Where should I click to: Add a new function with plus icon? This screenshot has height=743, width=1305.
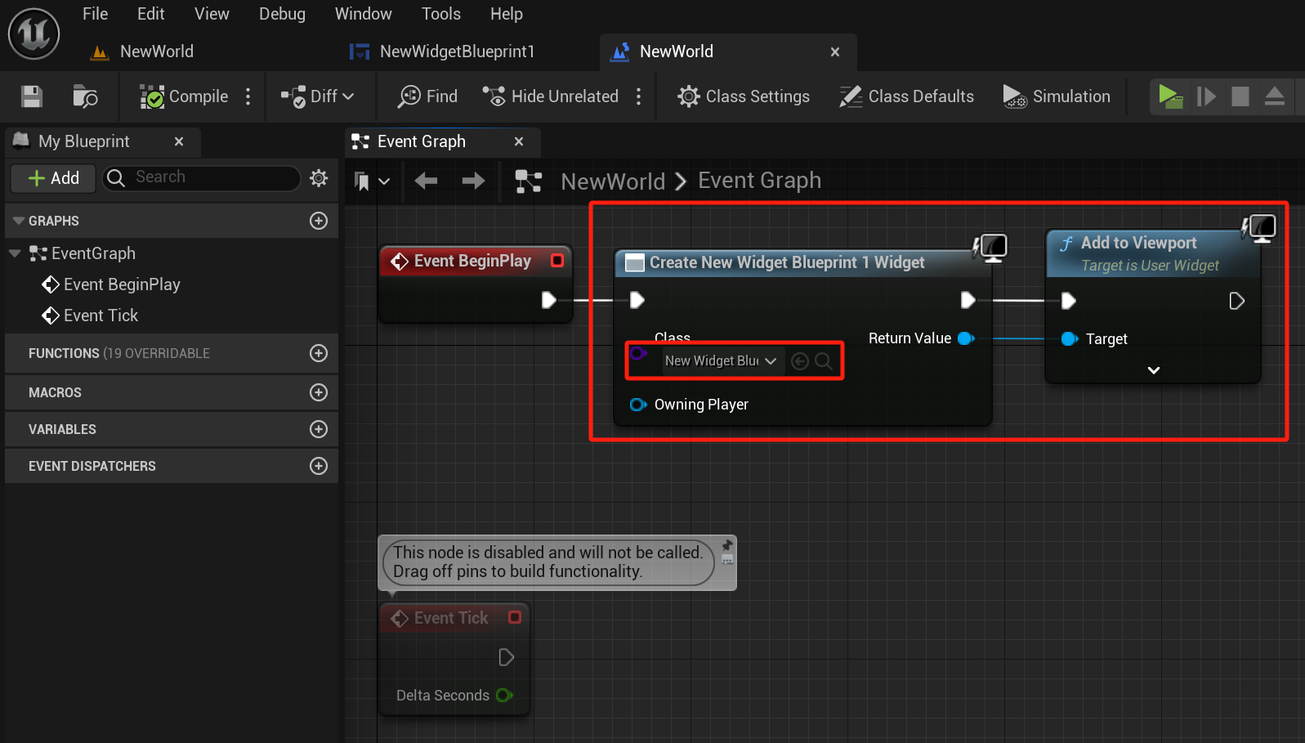(319, 353)
